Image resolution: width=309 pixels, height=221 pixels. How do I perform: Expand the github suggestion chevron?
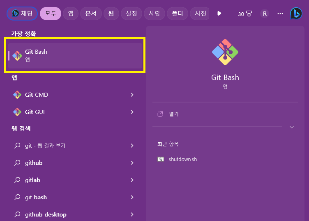tap(132, 163)
